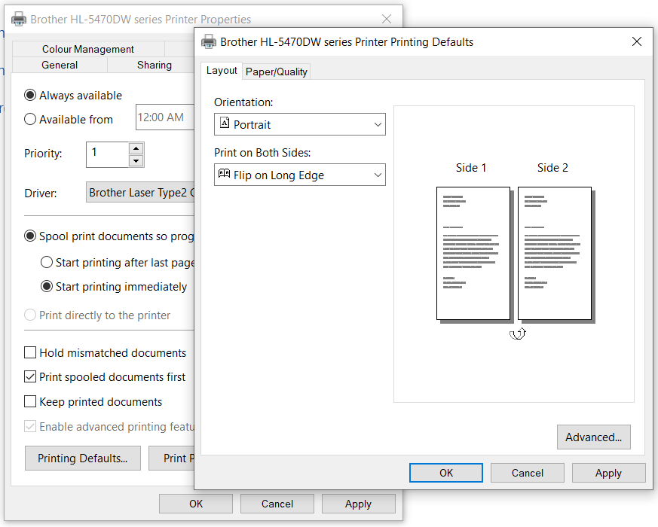Uncheck Print spooled documents first
This screenshot has height=527, width=658.
[x=30, y=377]
